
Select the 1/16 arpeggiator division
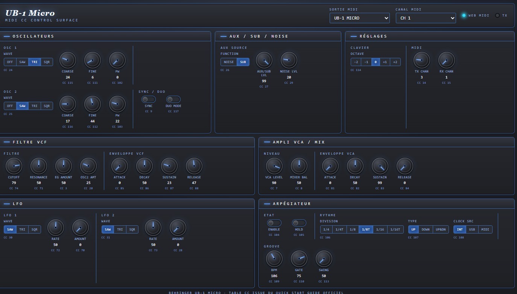(380, 229)
